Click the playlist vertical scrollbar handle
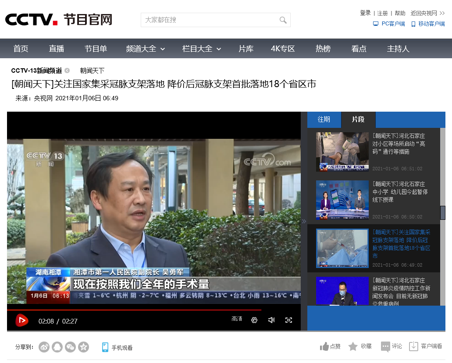Viewport: 452px width, 363px height. tap(443, 213)
